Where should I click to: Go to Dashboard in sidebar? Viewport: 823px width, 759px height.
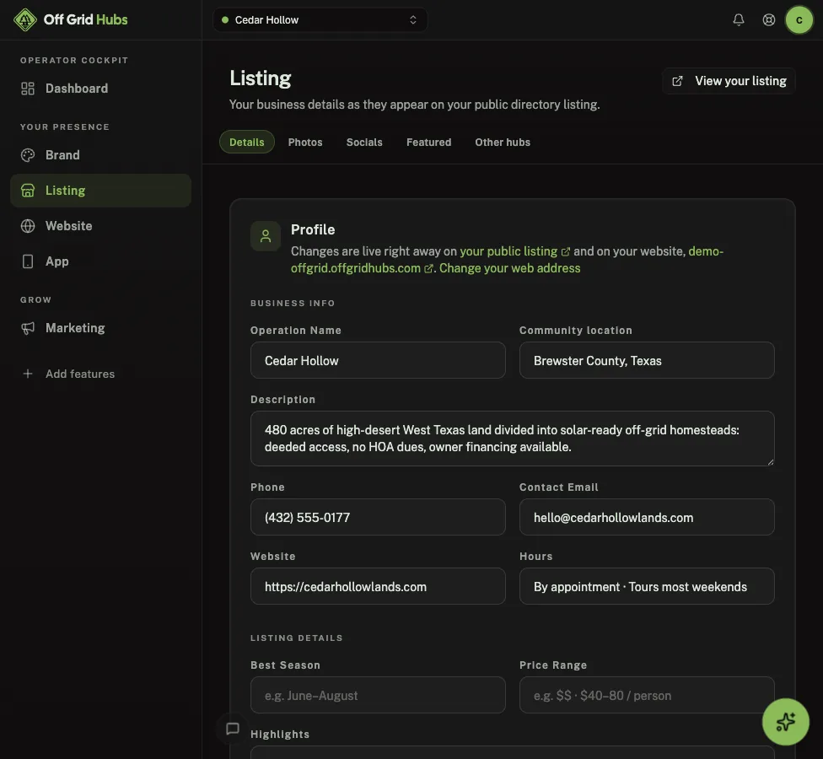tap(101, 89)
